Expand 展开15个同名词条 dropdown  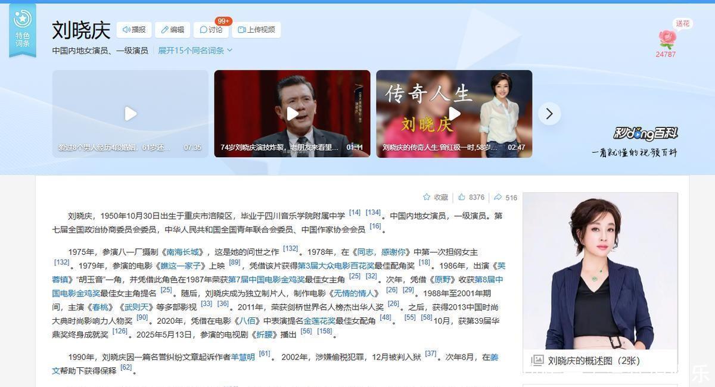(x=195, y=51)
